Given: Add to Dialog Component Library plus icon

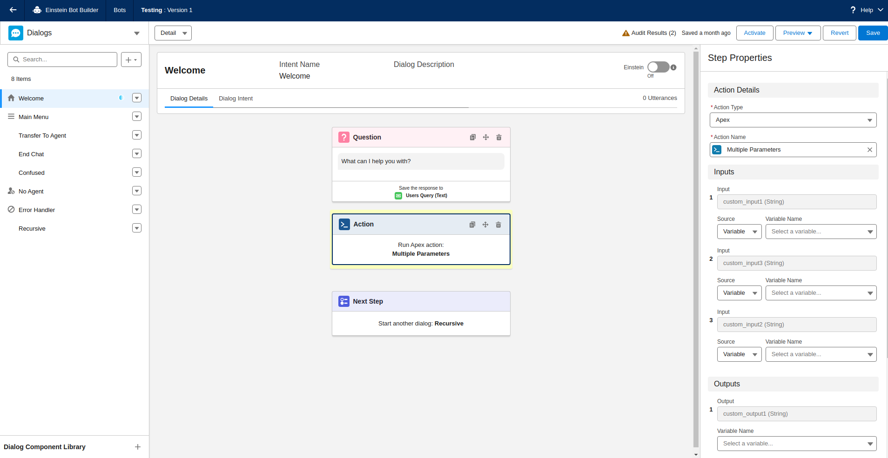Looking at the screenshot, I should coord(138,447).
